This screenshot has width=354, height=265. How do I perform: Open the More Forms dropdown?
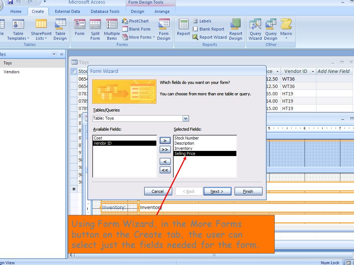point(139,37)
